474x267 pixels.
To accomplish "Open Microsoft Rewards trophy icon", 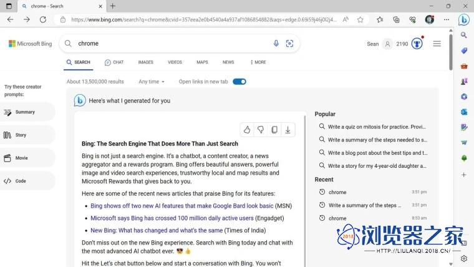I will pos(417,44).
